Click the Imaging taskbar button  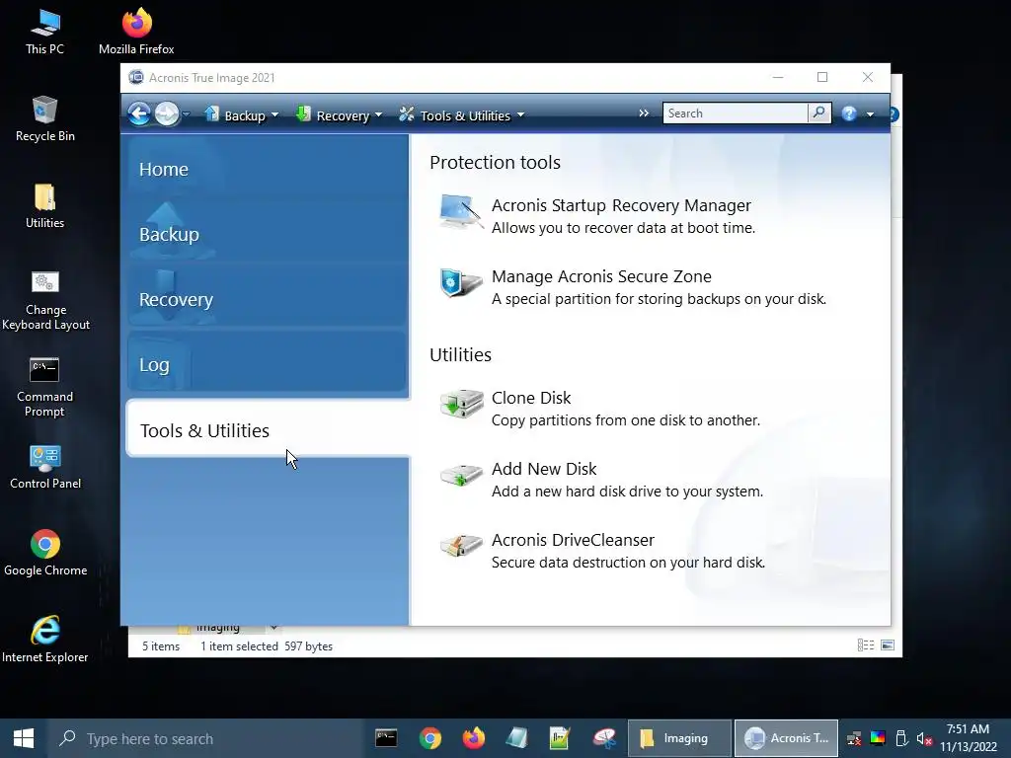click(679, 738)
